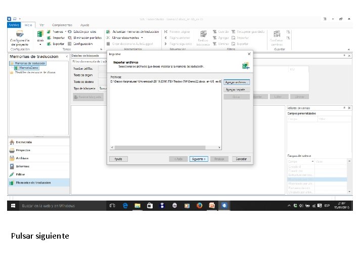This screenshot has height=273, width=364.
Task: Open the Tareas group dialog launcher
Action: (x=101, y=49)
